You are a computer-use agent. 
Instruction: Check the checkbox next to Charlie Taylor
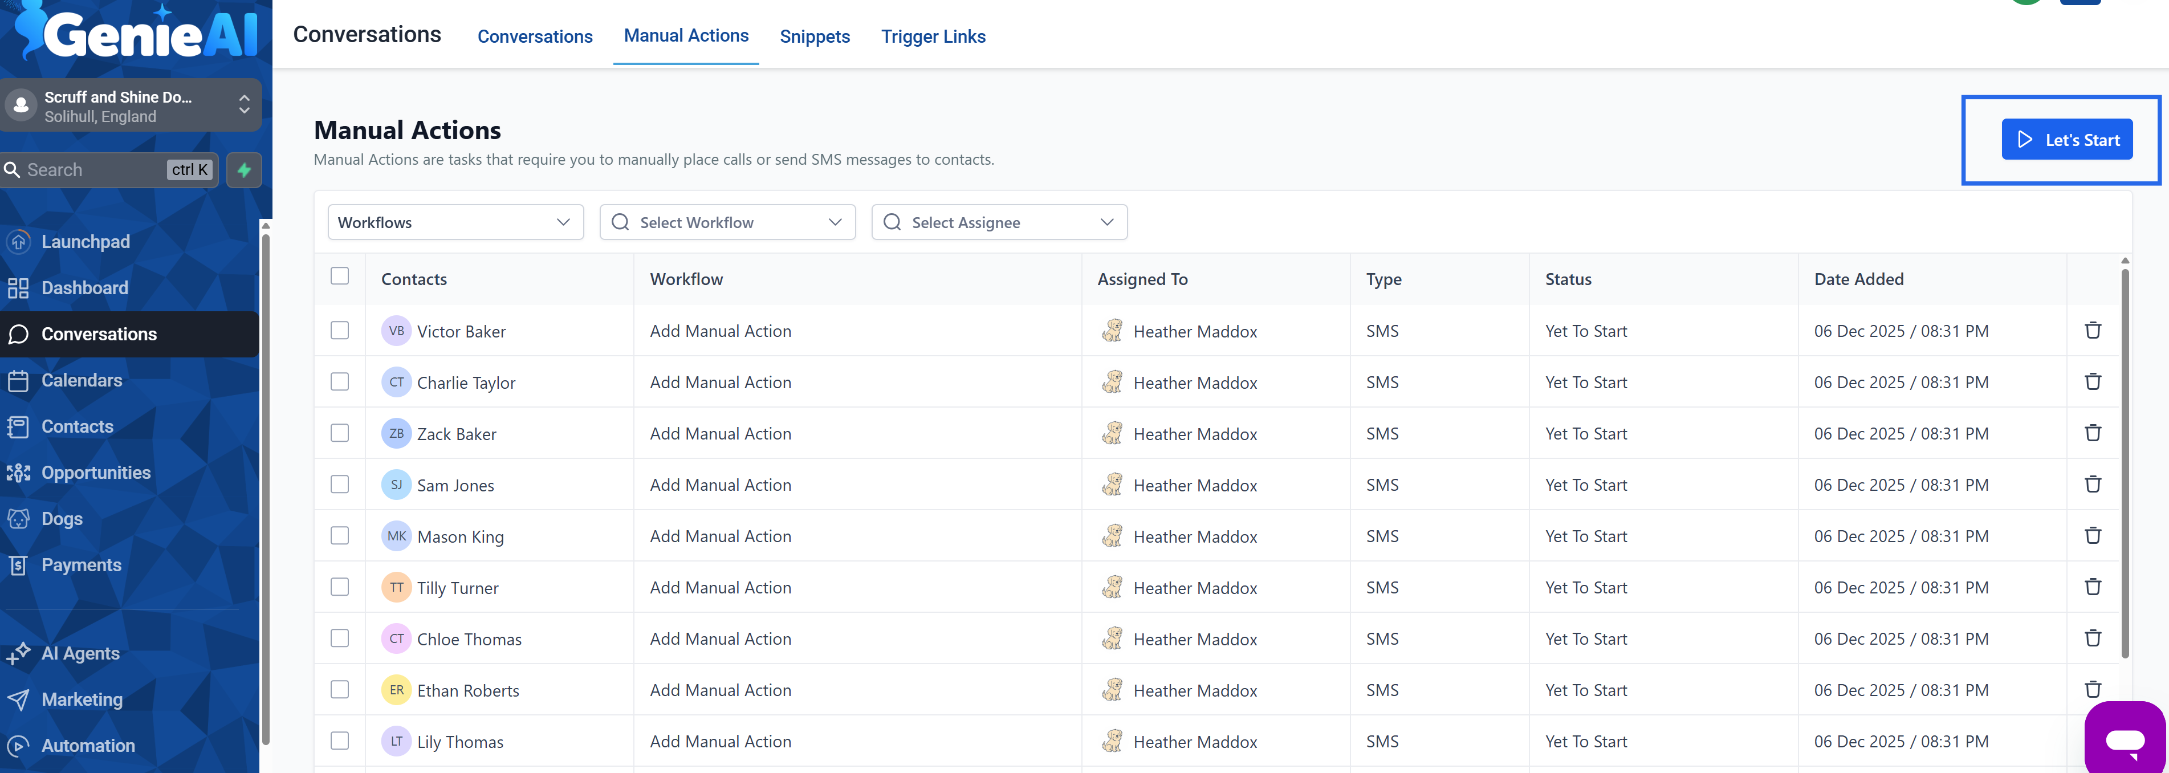click(339, 381)
